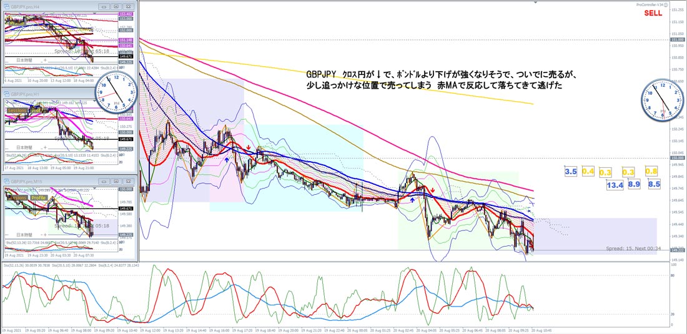Minimize the GBPJPY.pro,M15 chart window

click(x=104, y=181)
